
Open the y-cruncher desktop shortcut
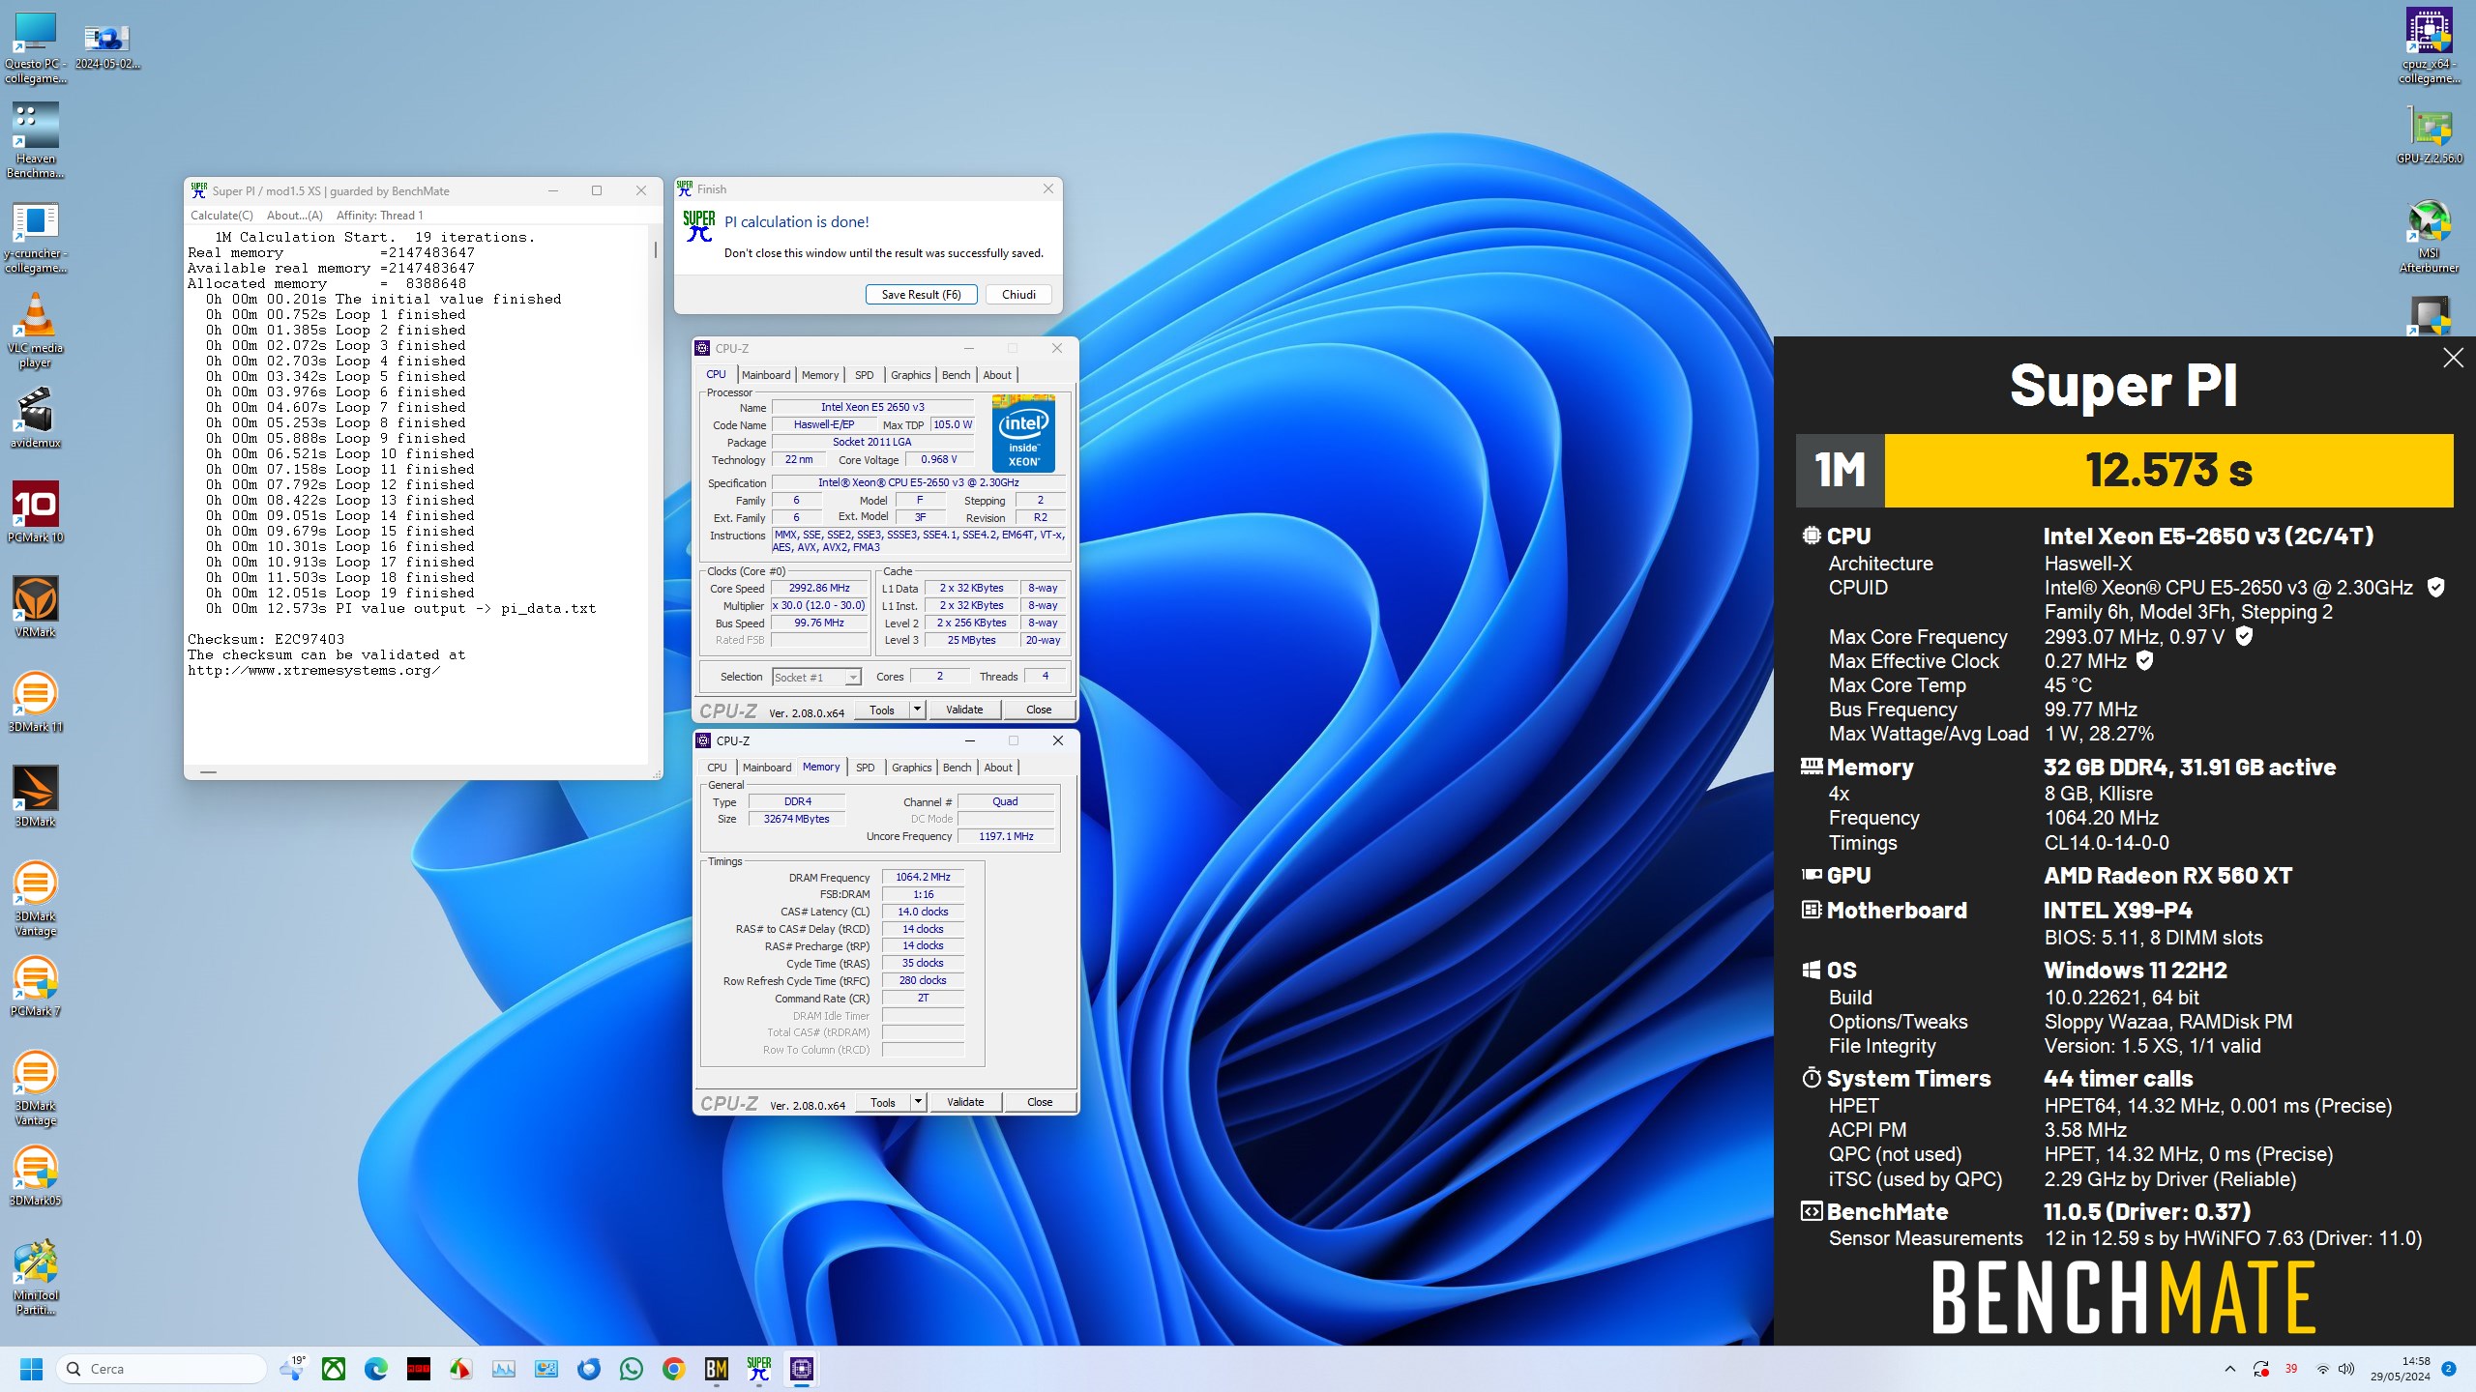coord(36,238)
